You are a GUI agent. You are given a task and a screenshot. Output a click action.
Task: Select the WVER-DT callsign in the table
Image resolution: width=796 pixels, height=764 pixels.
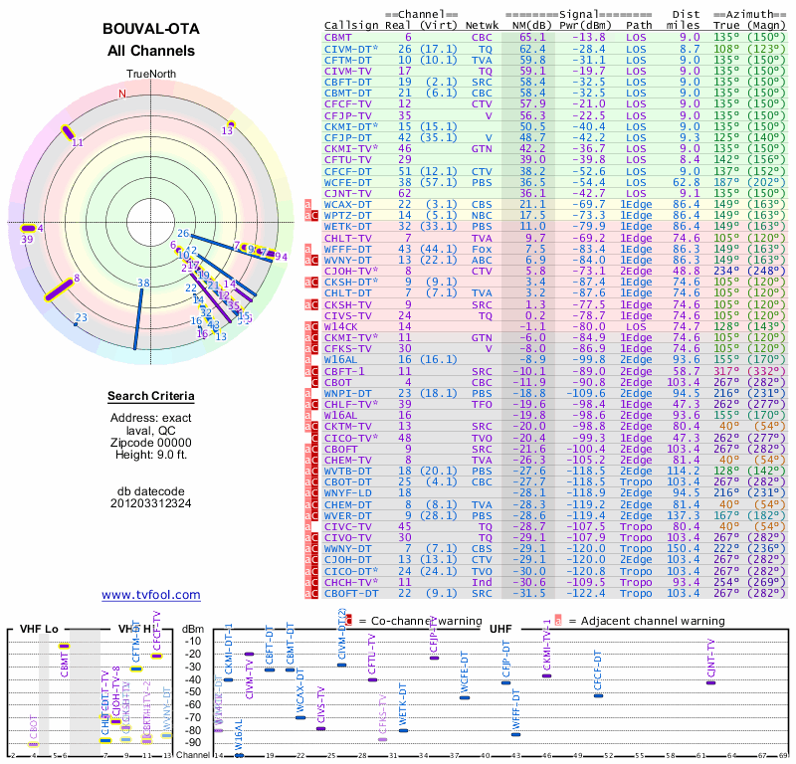[348, 515]
